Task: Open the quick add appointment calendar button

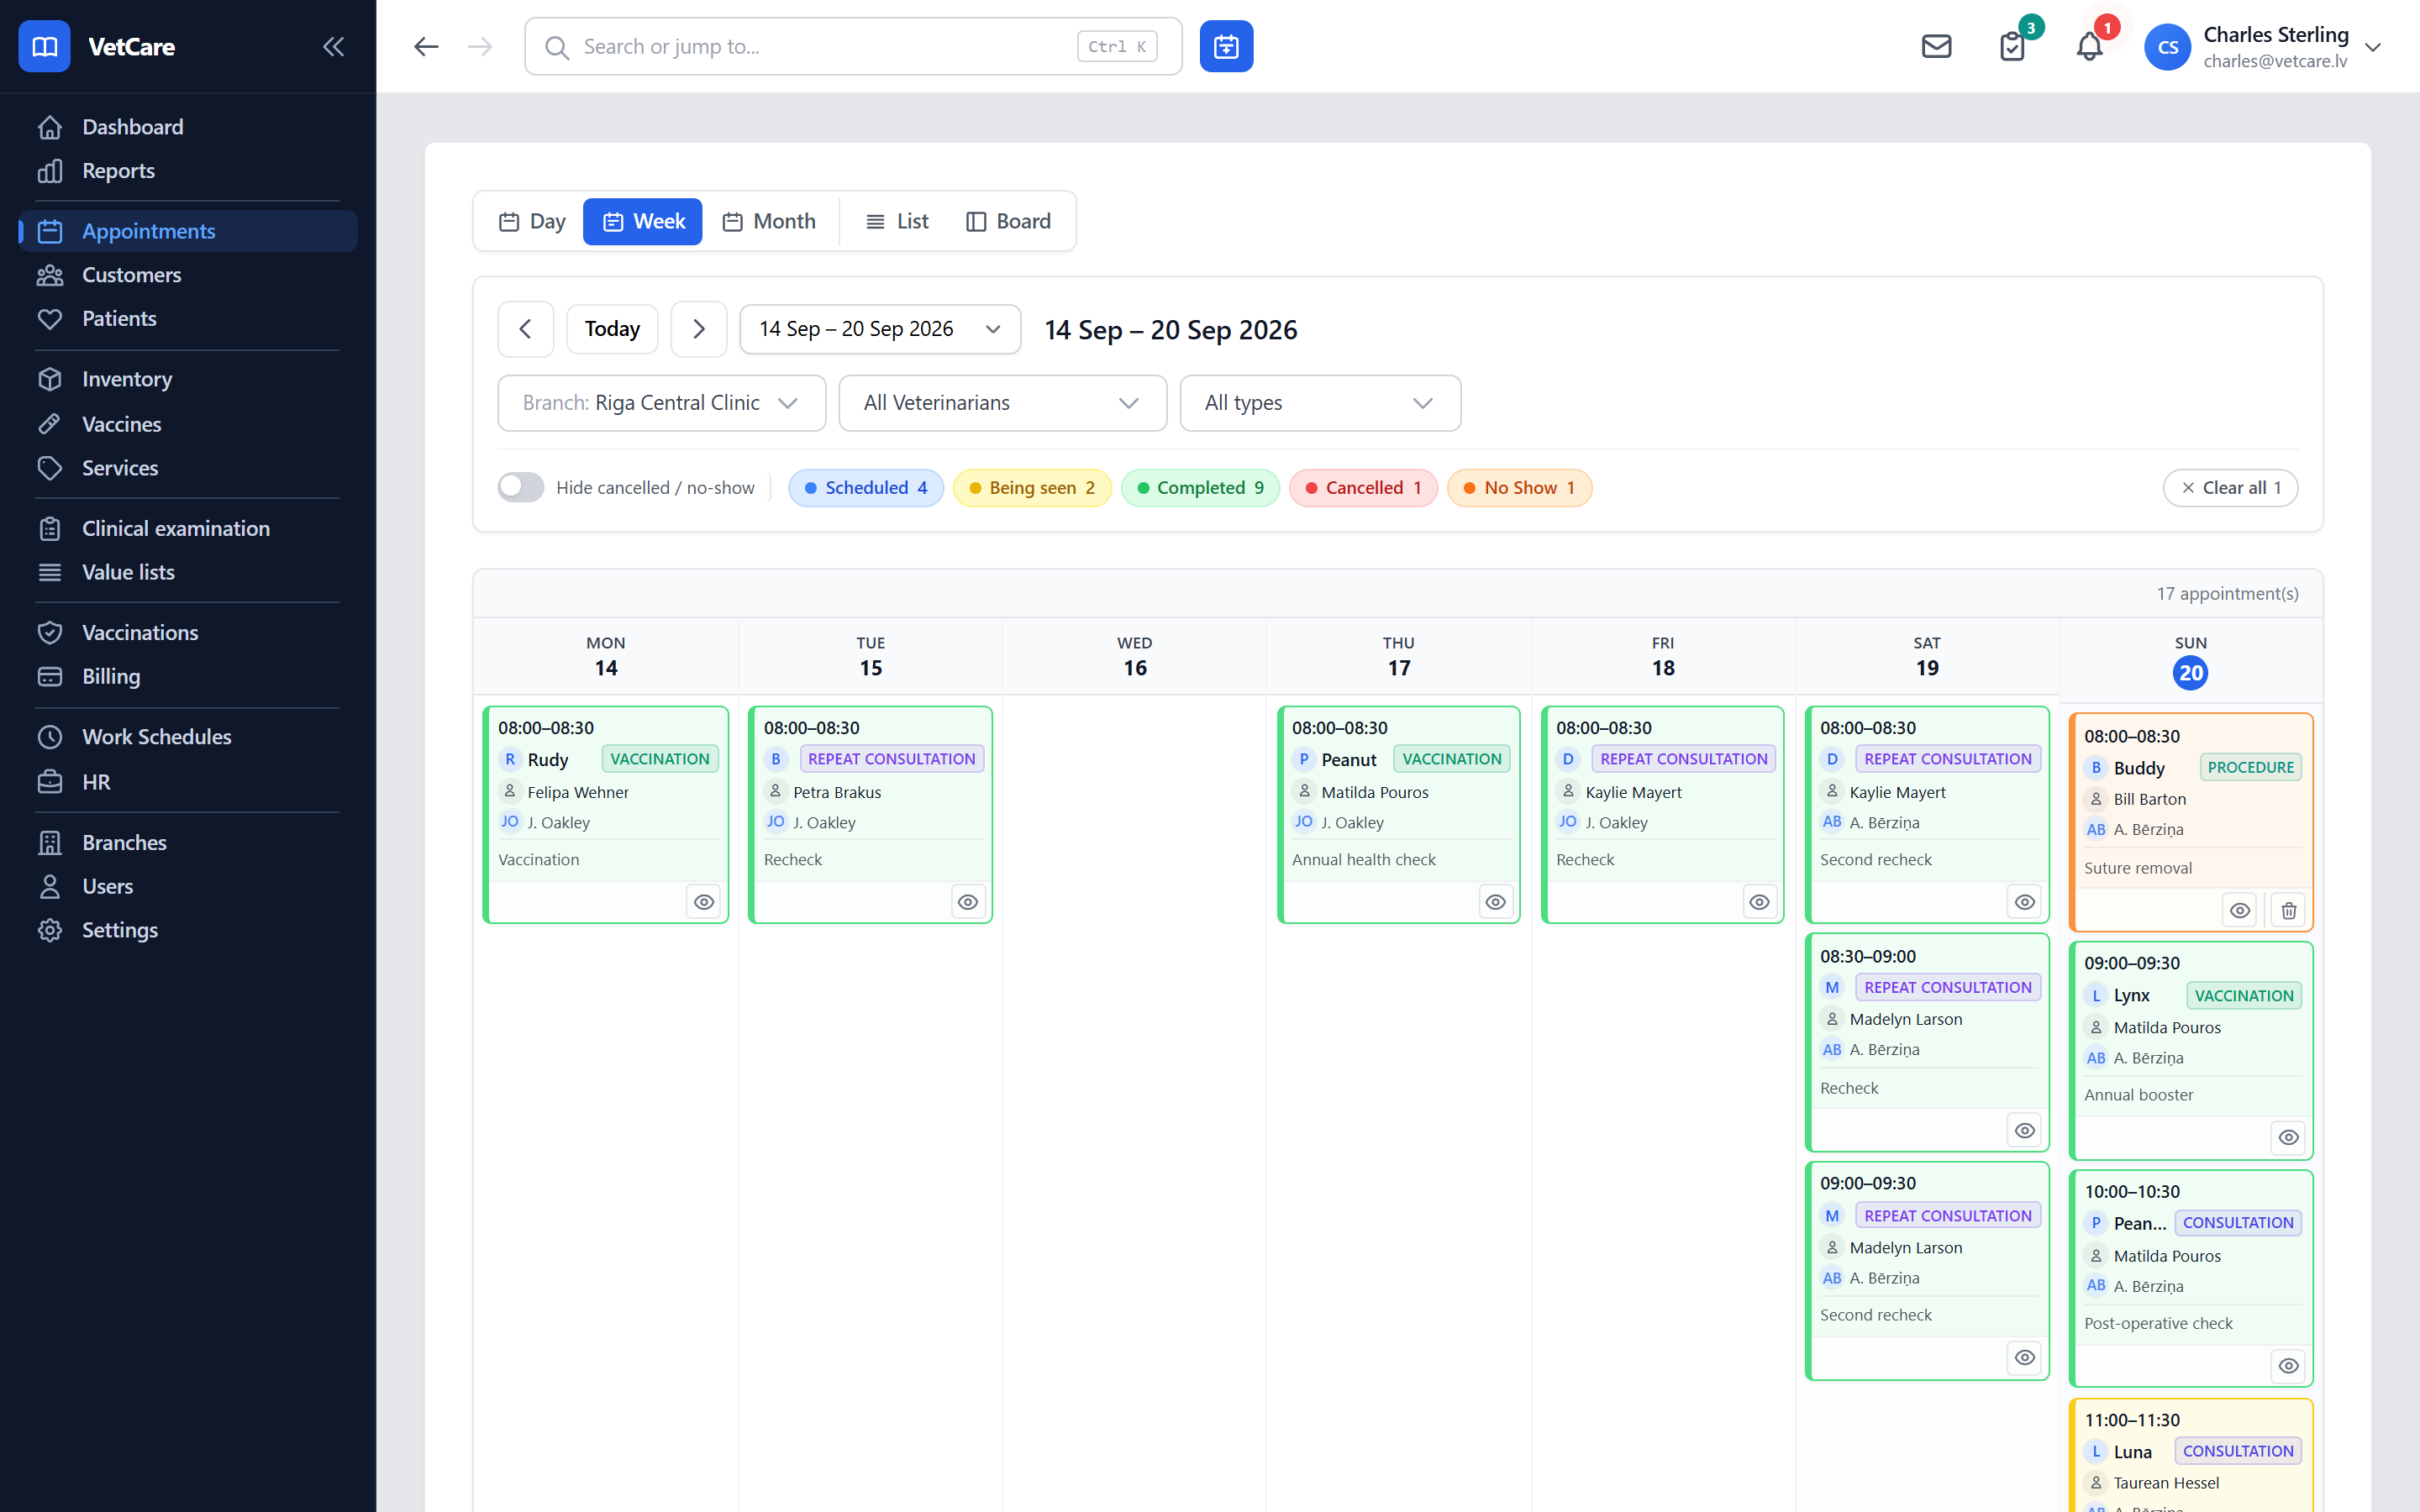Action: (1226, 46)
